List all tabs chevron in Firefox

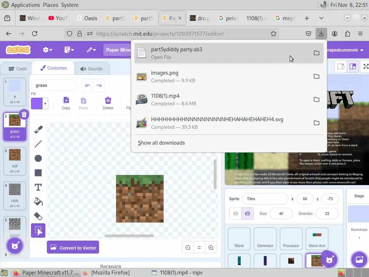(321, 18)
